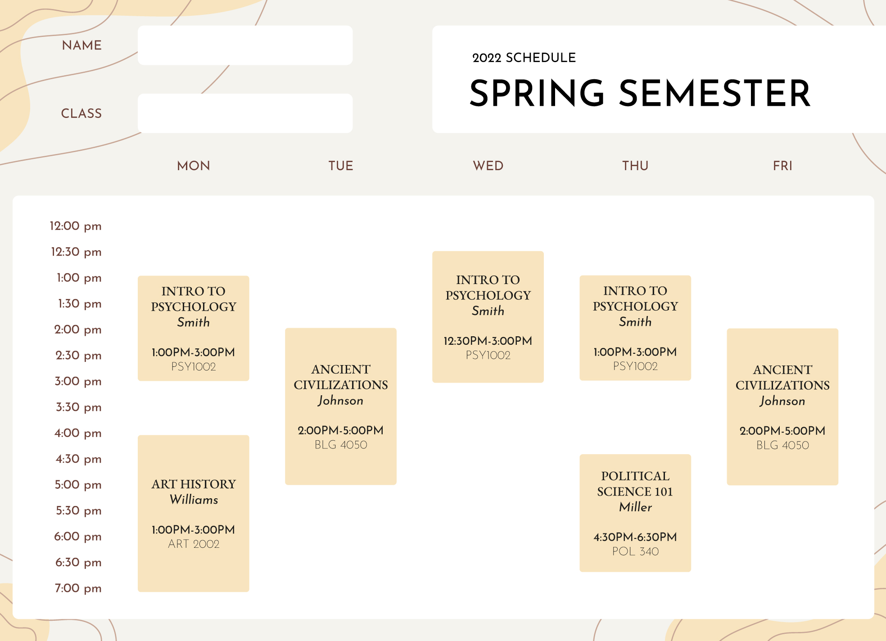Click the THU column header
The width and height of the screenshot is (886, 641).
635,166
